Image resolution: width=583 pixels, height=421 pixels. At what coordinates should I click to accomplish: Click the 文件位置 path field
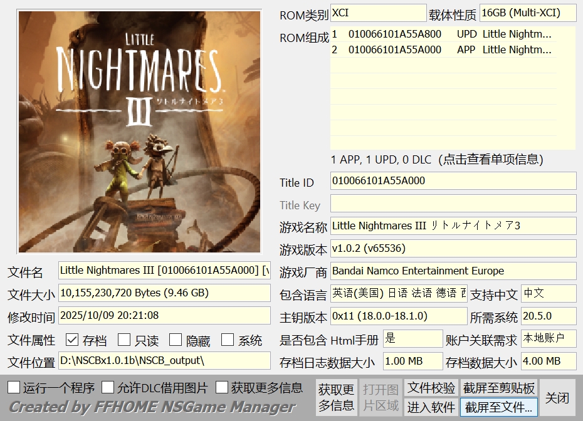pos(164,361)
